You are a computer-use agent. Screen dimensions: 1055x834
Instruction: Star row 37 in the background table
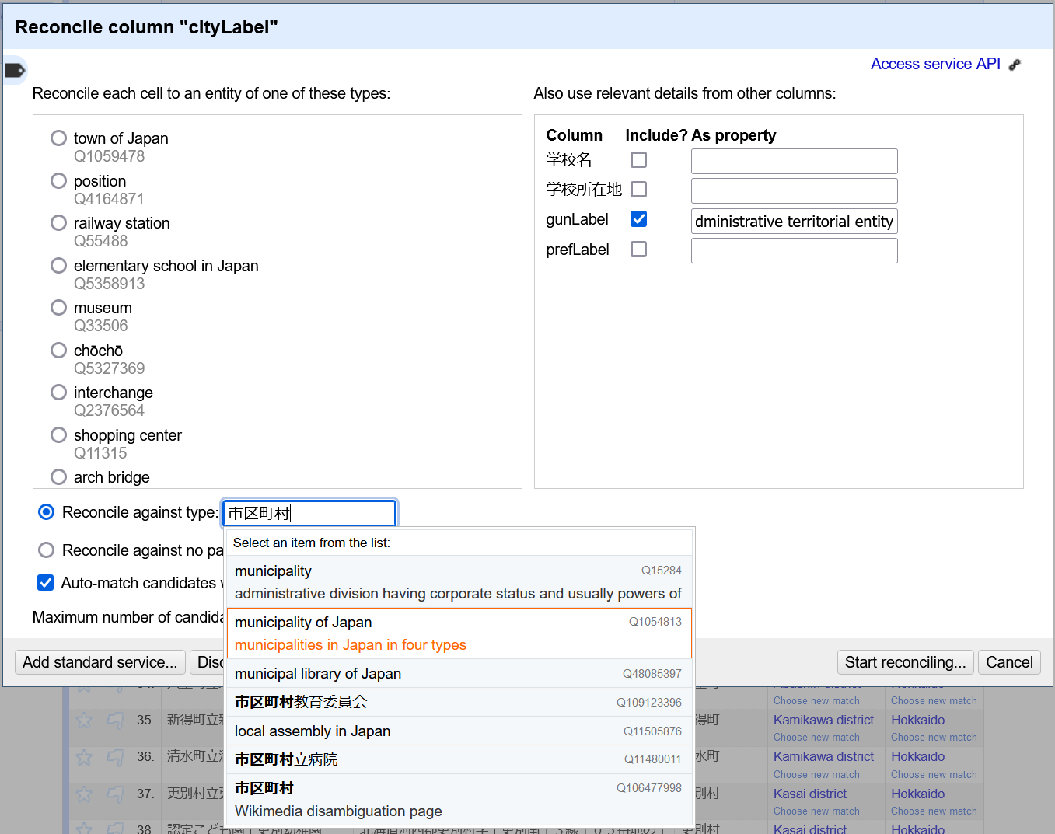tap(84, 794)
